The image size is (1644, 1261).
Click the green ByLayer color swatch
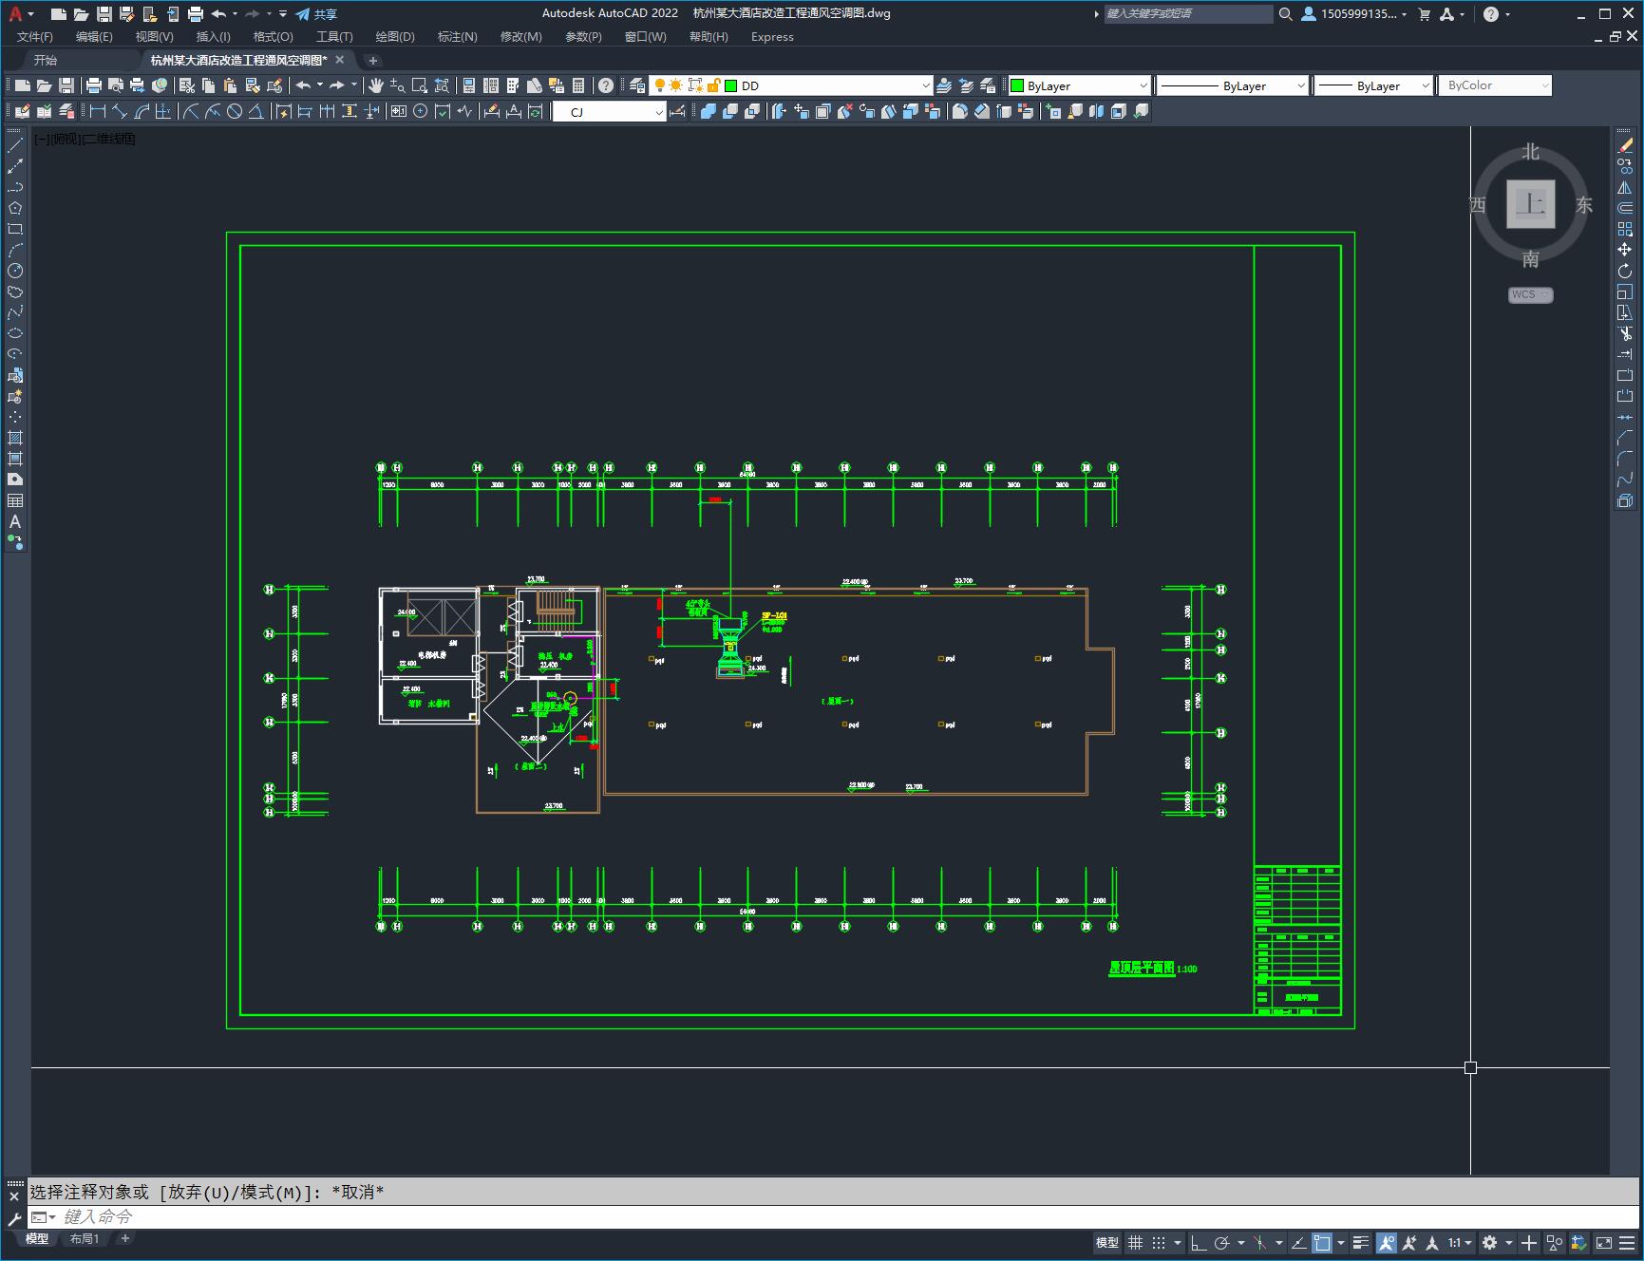(x=1017, y=85)
